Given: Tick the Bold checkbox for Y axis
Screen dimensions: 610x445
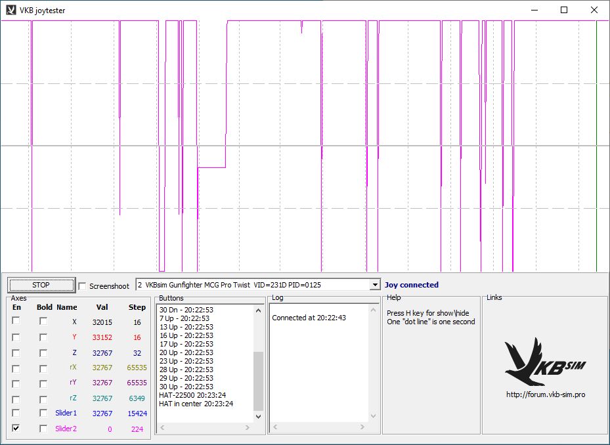Looking at the screenshot, I should [x=43, y=337].
